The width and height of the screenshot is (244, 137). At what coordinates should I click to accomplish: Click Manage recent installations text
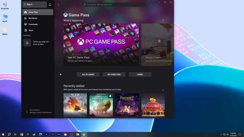pos(40,113)
